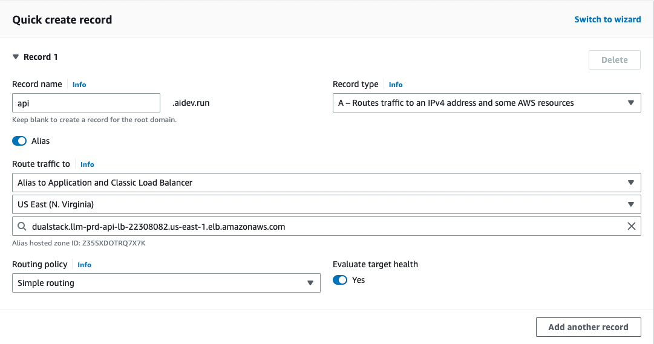
Task: Open the Simple routing policy dropdown
Action: pos(166,283)
